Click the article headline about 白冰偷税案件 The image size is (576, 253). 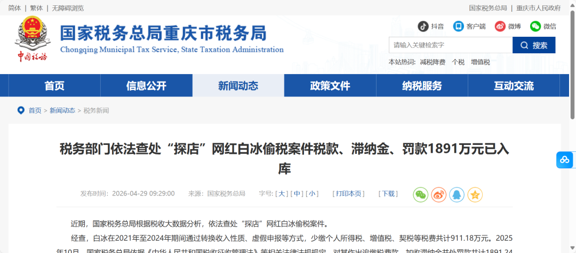[284, 159]
